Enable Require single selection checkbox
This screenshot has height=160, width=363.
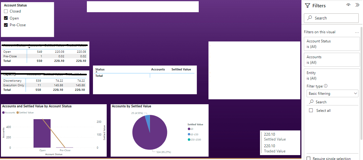[x=308, y=158]
